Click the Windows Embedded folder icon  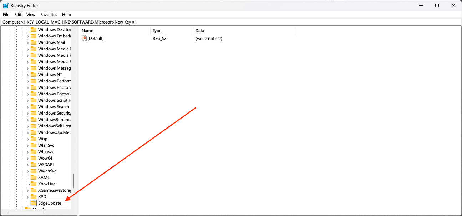pyautogui.click(x=34, y=36)
